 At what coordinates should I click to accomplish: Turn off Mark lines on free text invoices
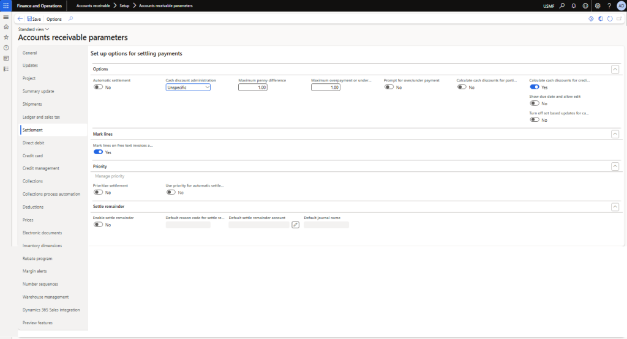[x=98, y=152]
